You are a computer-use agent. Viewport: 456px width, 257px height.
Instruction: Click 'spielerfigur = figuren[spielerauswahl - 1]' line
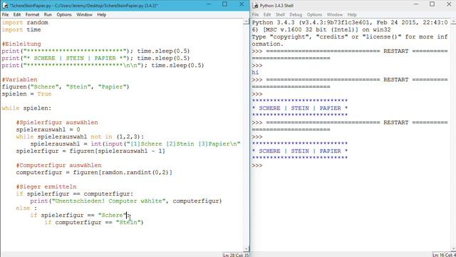pyautogui.click(x=90, y=151)
